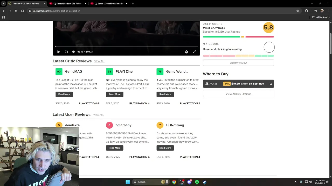Image resolution: width=332 pixels, height=186 pixels.
Task: Bookmark this page with the star icon
Action: pyautogui.click(x=298, y=11)
